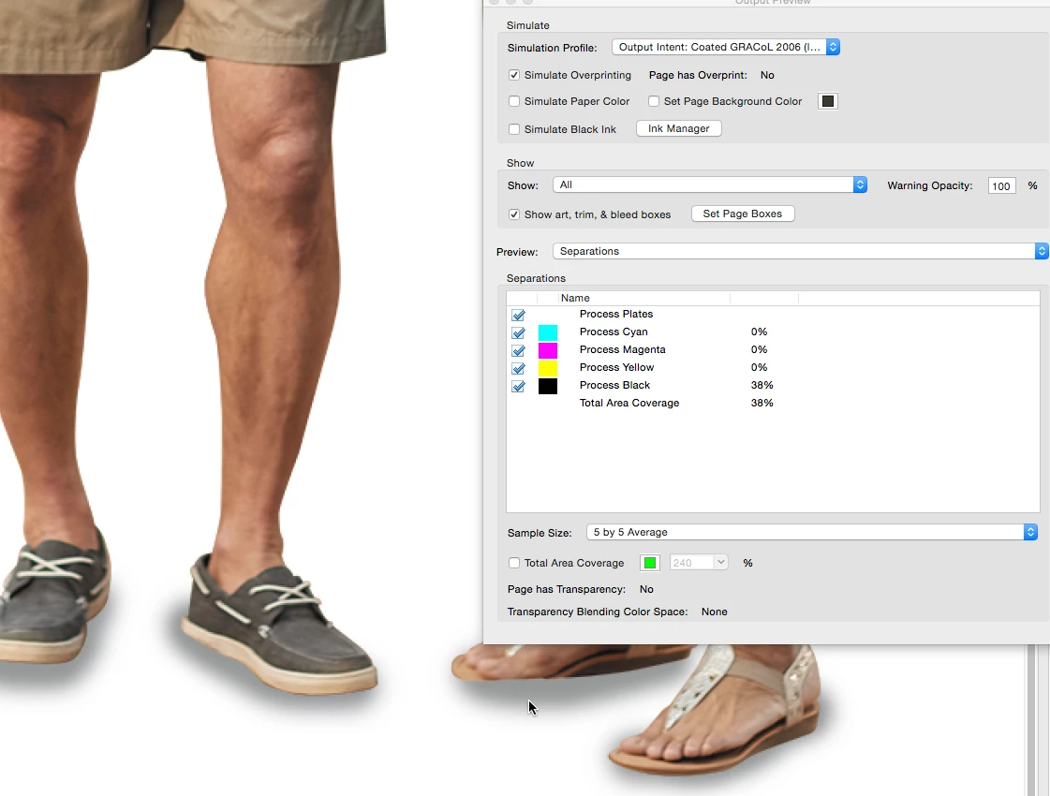Click the Process Cyan 0% value
The height and width of the screenshot is (796, 1050).
point(759,332)
